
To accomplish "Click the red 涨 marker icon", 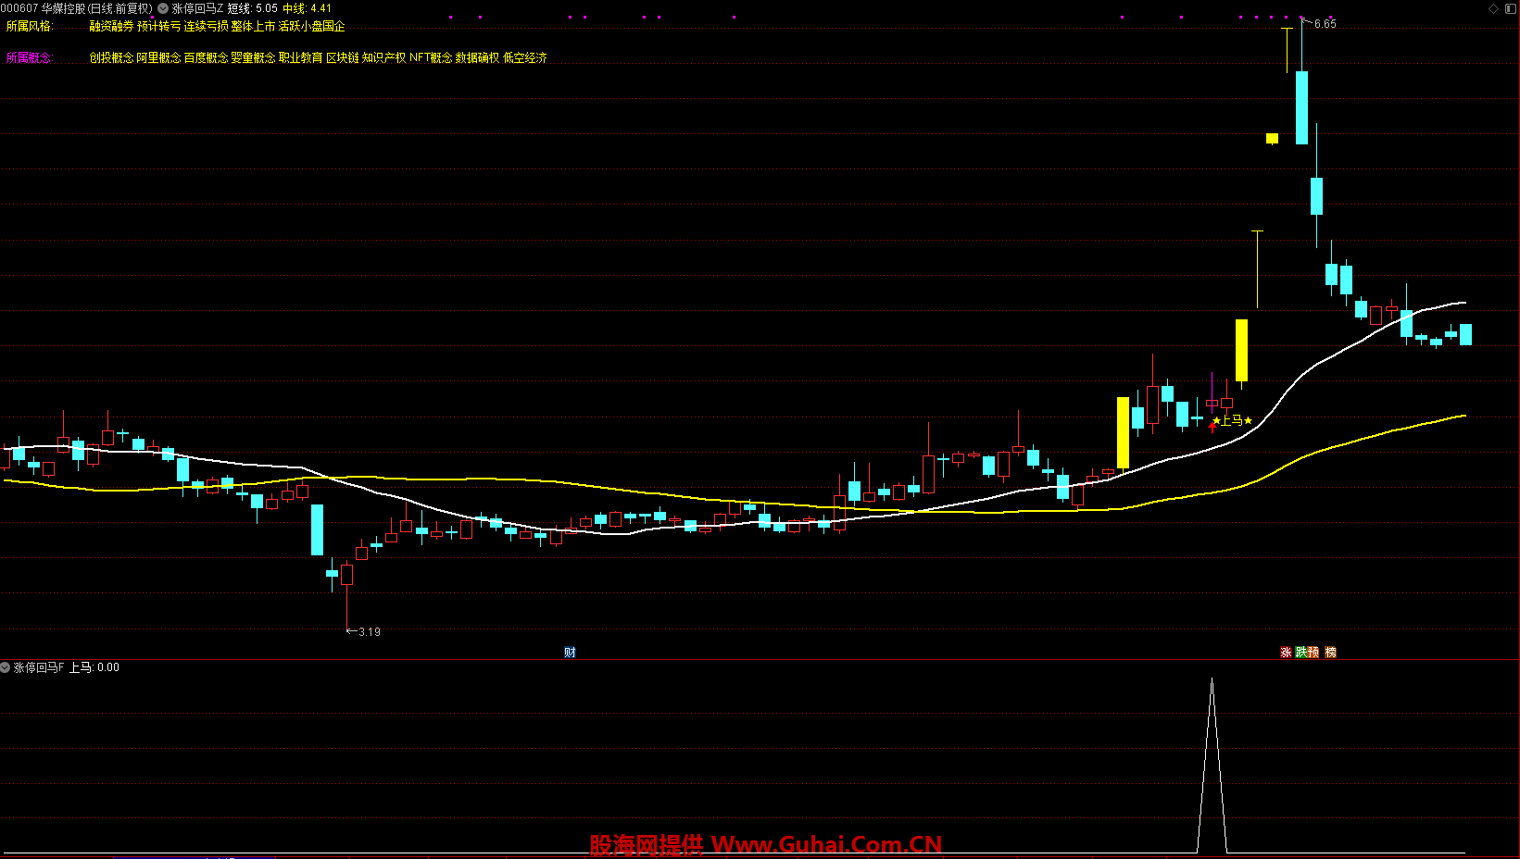I will [x=1286, y=653].
